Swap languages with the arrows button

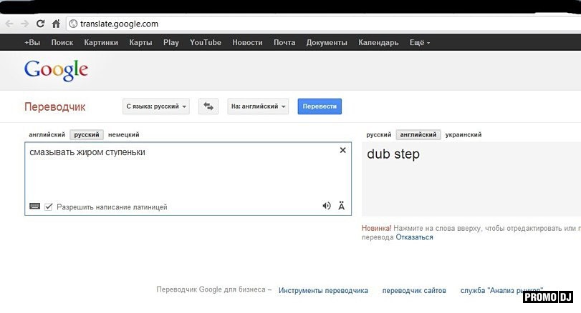click(x=208, y=106)
